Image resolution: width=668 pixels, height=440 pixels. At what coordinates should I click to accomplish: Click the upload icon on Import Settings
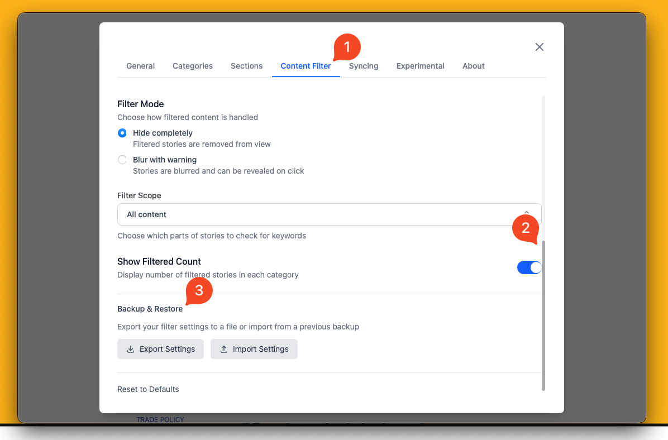pos(224,349)
